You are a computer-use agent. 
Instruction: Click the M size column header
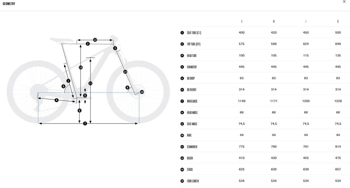pyautogui.click(x=273, y=21)
